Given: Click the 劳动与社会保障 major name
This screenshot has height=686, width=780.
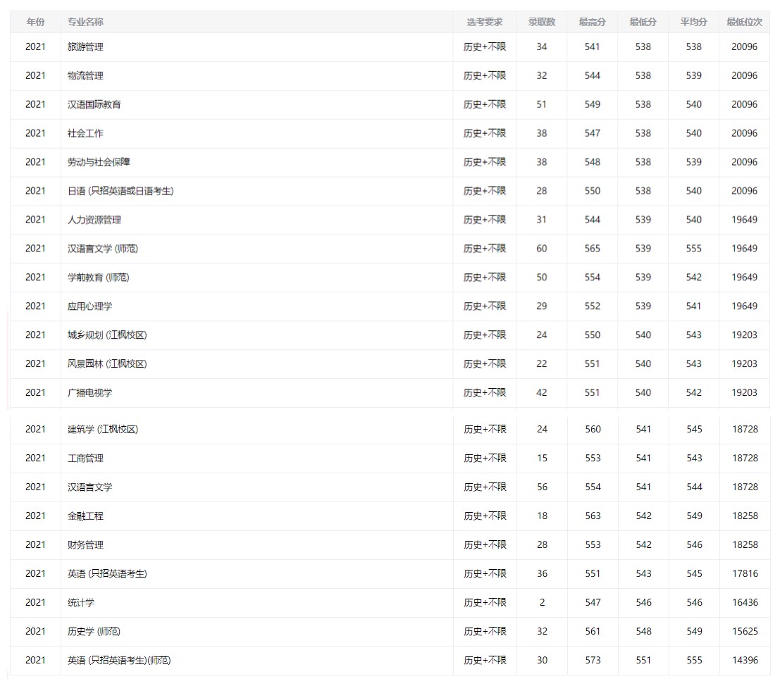Looking at the screenshot, I should [99, 162].
